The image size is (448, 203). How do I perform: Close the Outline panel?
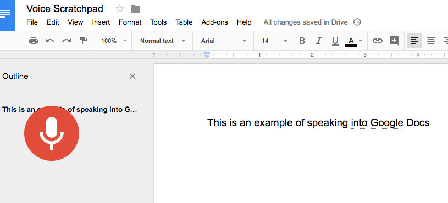(132, 76)
